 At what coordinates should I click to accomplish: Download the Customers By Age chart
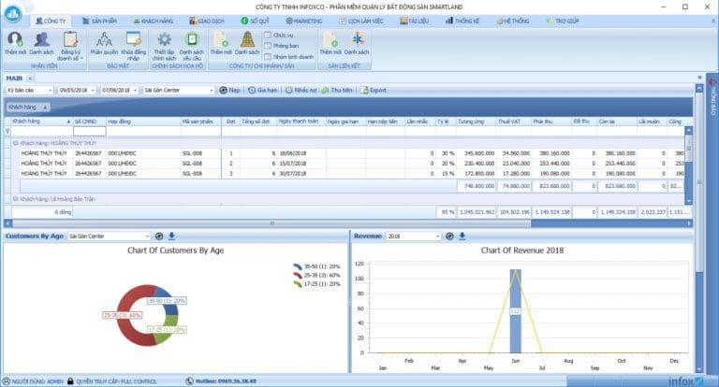point(172,236)
